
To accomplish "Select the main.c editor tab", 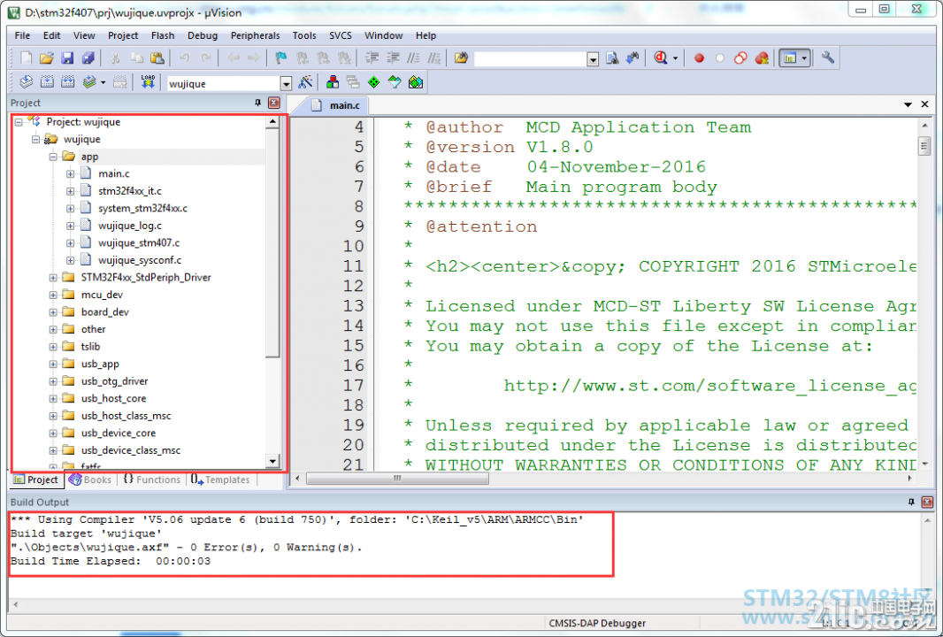I will 337,105.
